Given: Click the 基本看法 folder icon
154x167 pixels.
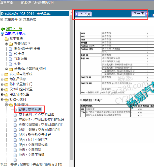Looking at the screenshot, I should pos(6,39).
